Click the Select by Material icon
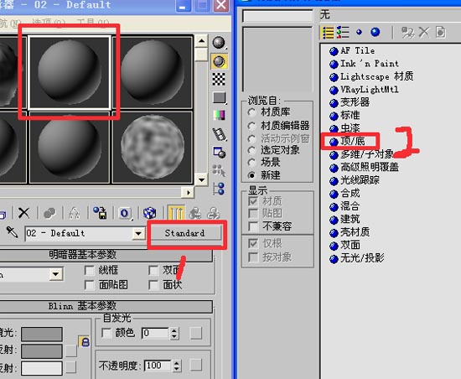 pyautogui.click(x=219, y=170)
